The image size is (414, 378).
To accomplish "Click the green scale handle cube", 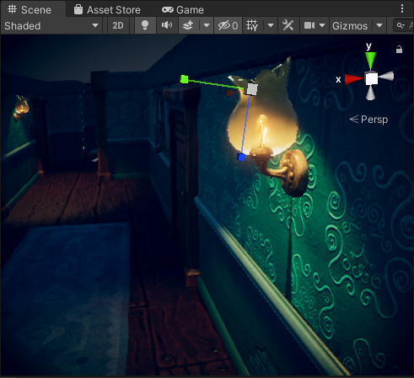I will click(x=184, y=79).
